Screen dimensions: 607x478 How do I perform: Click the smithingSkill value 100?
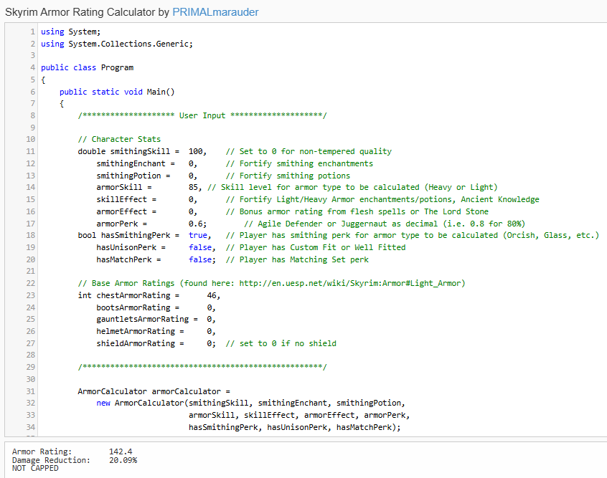click(195, 151)
